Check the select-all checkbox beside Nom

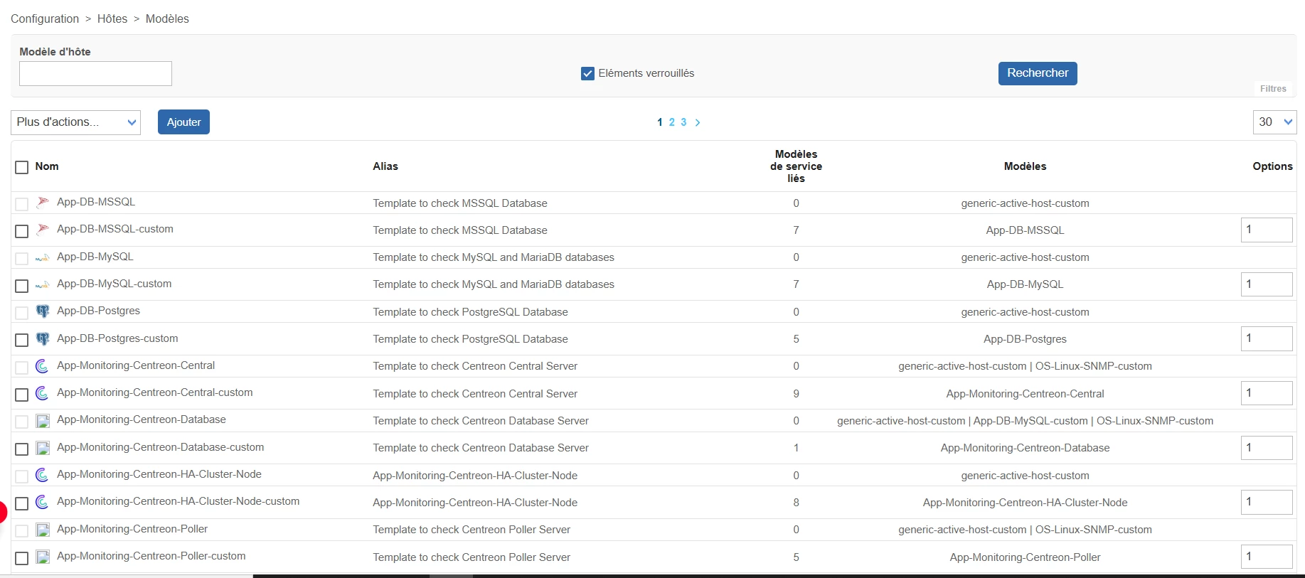[x=22, y=167]
